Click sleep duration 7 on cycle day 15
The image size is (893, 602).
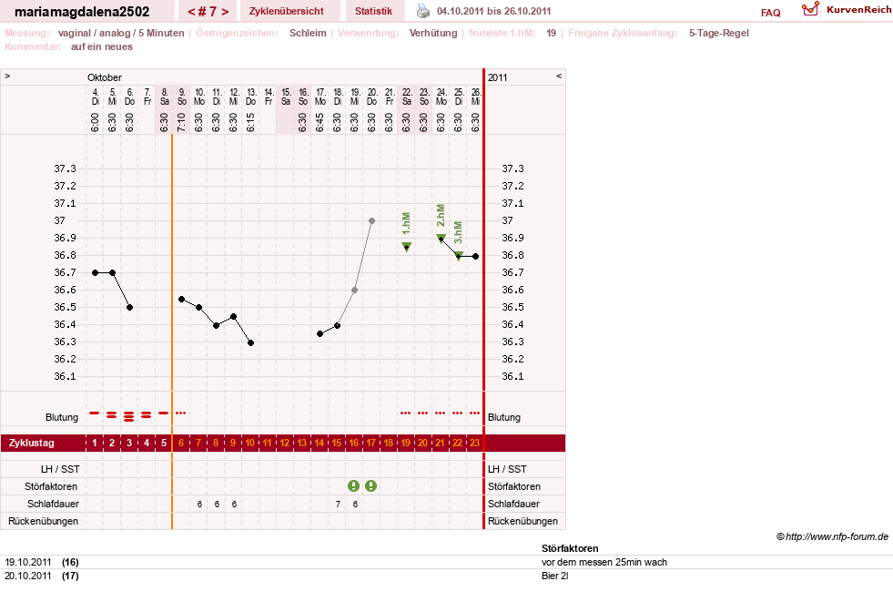pos(338,504)
